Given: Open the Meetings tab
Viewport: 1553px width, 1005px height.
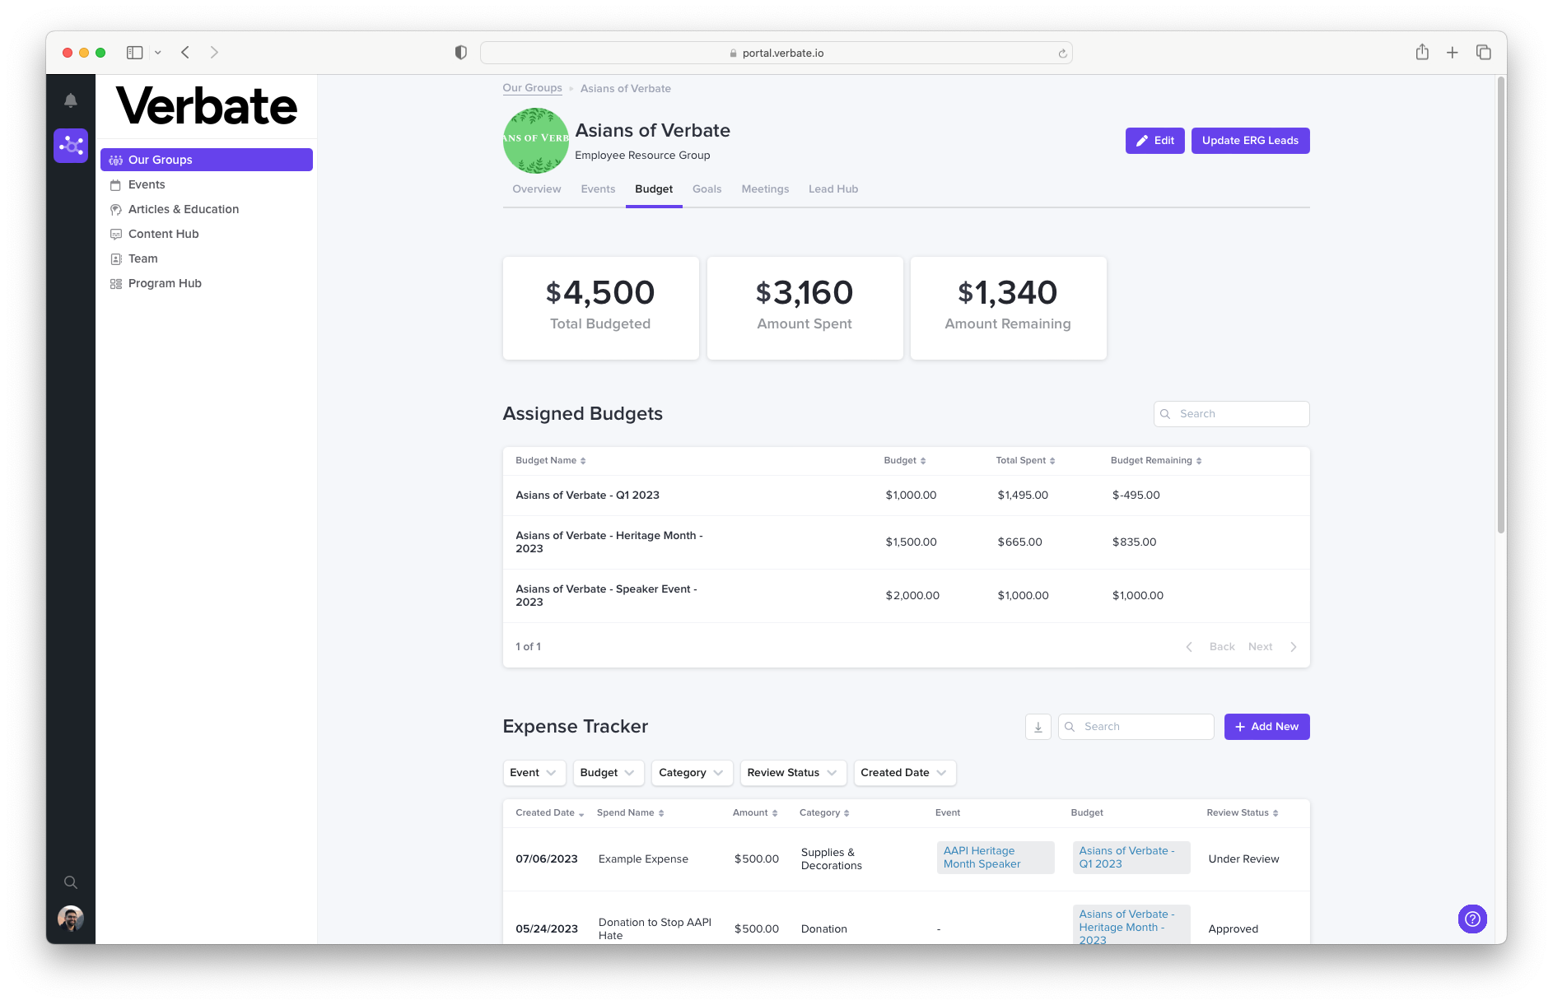Looking at the screenshot, I should (765, 188).
